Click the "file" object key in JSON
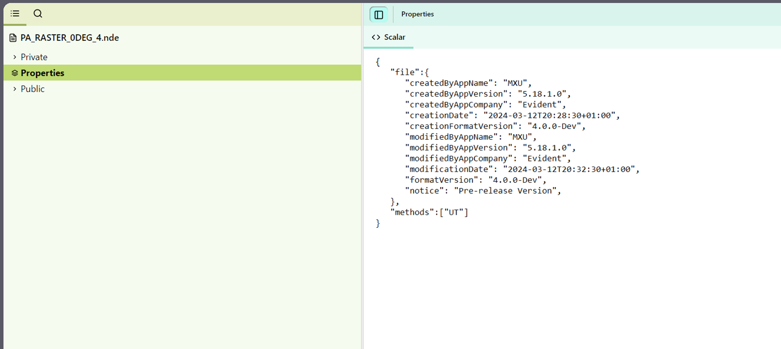This screenshot has height=349, width=781. click(405, 72)
